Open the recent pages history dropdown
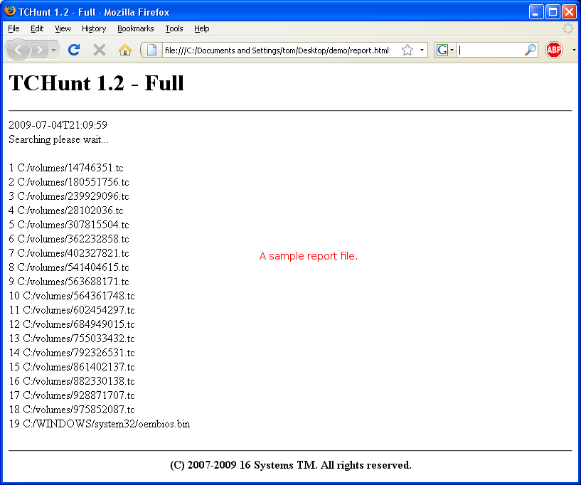 point(54,50)
